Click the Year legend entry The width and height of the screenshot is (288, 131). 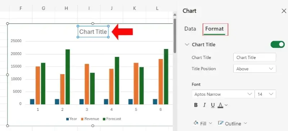click(72, 119)
